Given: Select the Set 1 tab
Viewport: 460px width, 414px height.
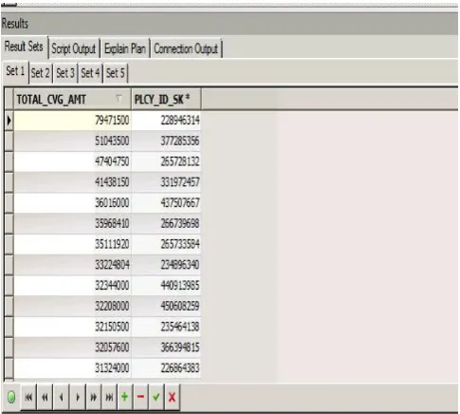Looking at the screenshot, I should point(15,71).
